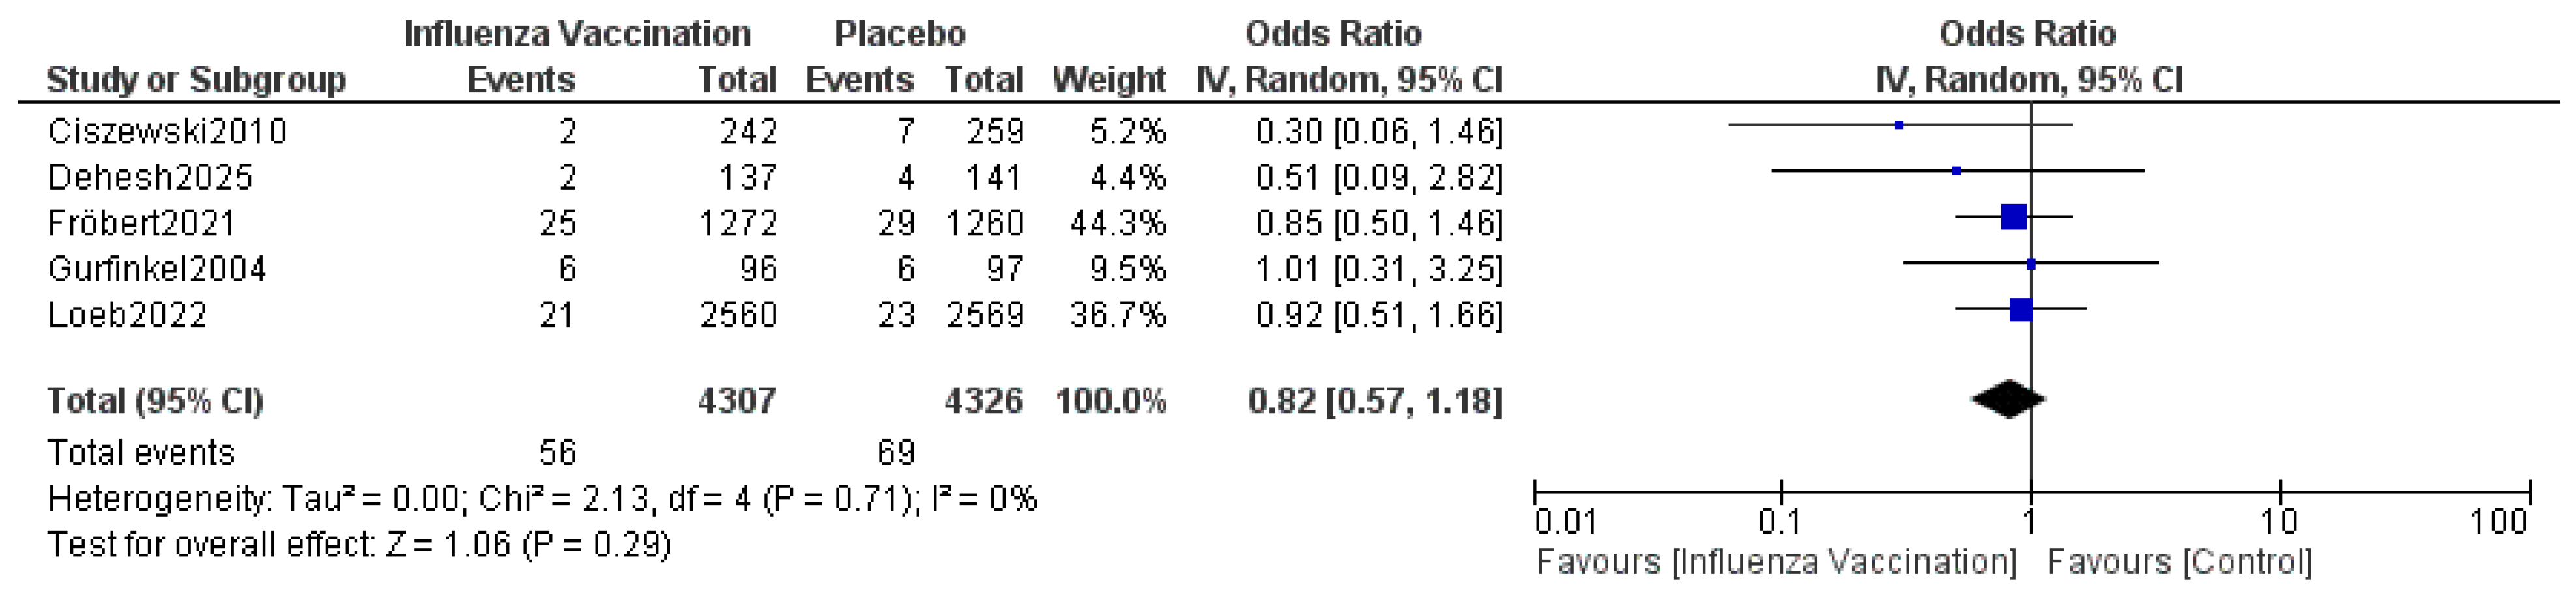Click the Loeb2022 study label
Viewport: 2576px width, 602px height.
127,315
